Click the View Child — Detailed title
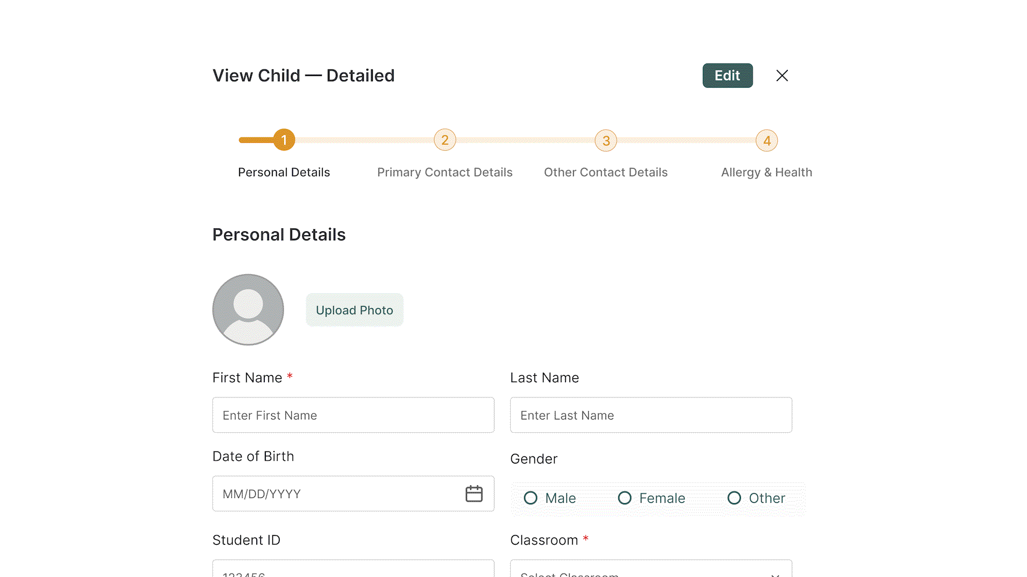The height and width of the screenshot is (577, 1027). click(x=304, y=76)
